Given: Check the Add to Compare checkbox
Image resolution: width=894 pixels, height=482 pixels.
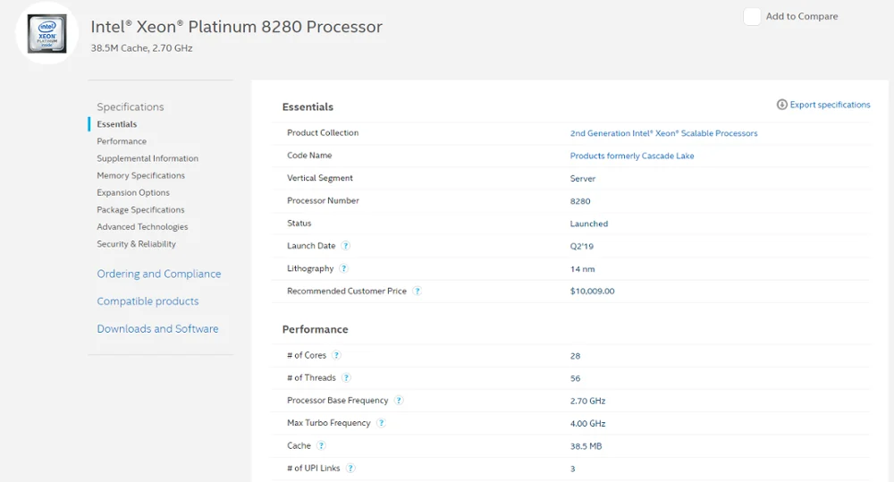Looking at the screenshot, I should pos(752,16).
